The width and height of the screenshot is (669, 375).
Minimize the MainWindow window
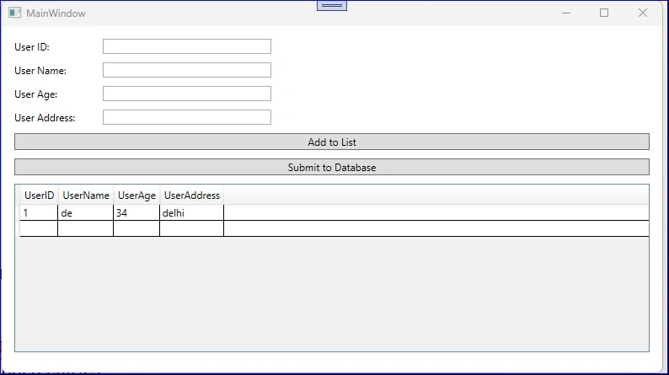click(x=566, y=13)
